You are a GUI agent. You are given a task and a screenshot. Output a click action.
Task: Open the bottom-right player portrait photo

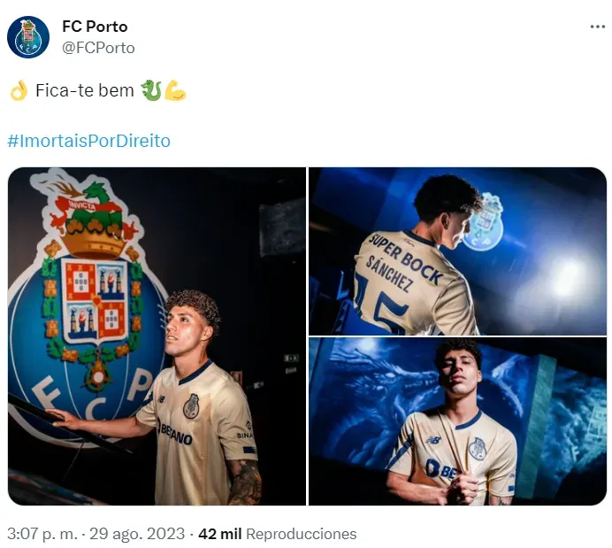click(x=457, y=421)
